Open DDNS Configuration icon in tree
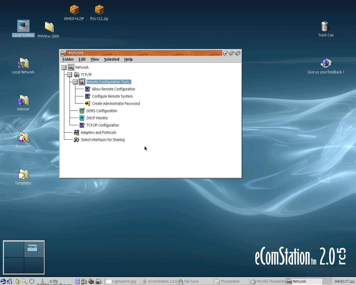Image resolution: width=356 pixels, height=285 pixels. tap(82, 111)
